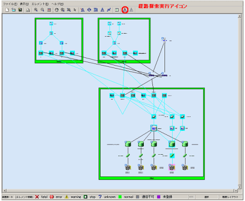Select the large HU storage node

pyautogui.click(x=154, y=128)
